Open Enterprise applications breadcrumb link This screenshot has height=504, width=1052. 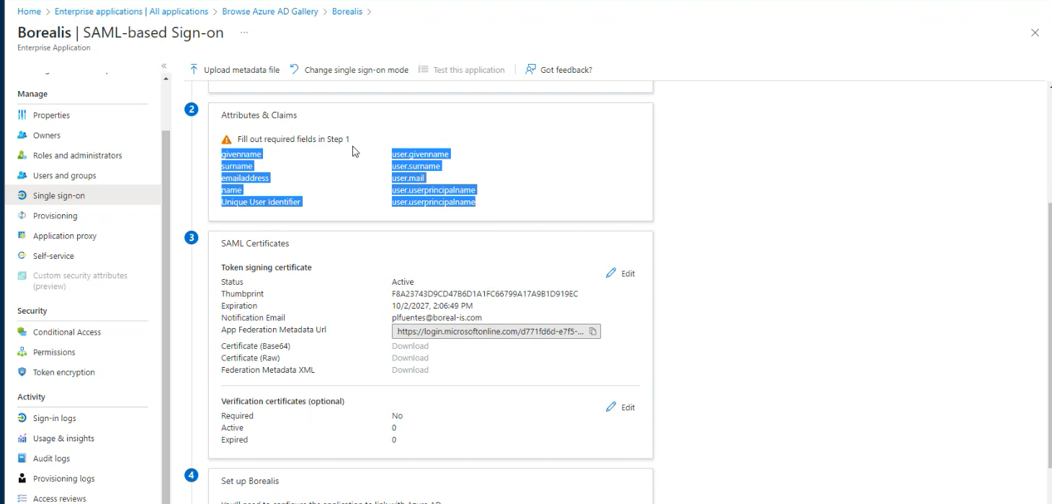coord(131,12)
